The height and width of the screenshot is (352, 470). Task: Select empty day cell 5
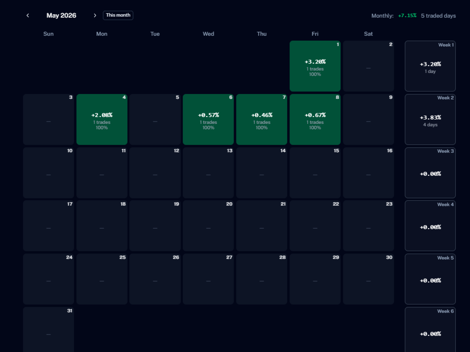(155, 119)
